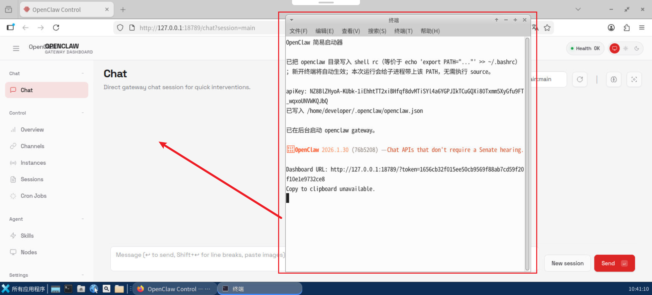Click the translate page icon in the URL bar
This screenshot has height=295, width=652.
(x=536, y=28)
